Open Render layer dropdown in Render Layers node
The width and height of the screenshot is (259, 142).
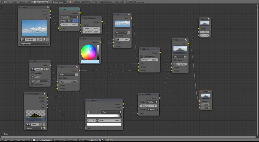pos(34,128)
